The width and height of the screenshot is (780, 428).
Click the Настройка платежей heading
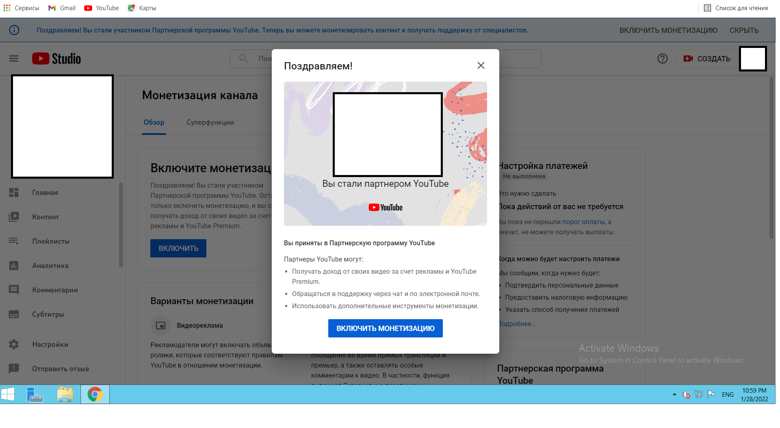pos(543,166)
